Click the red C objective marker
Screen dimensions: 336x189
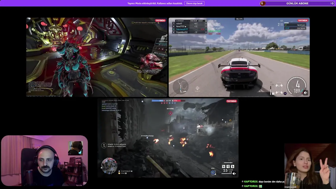[170, 113]
